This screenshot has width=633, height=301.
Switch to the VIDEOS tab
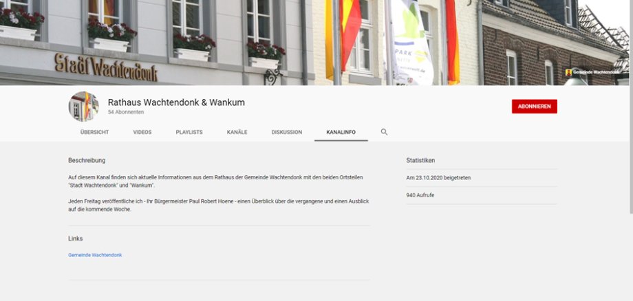pos(142,132)
